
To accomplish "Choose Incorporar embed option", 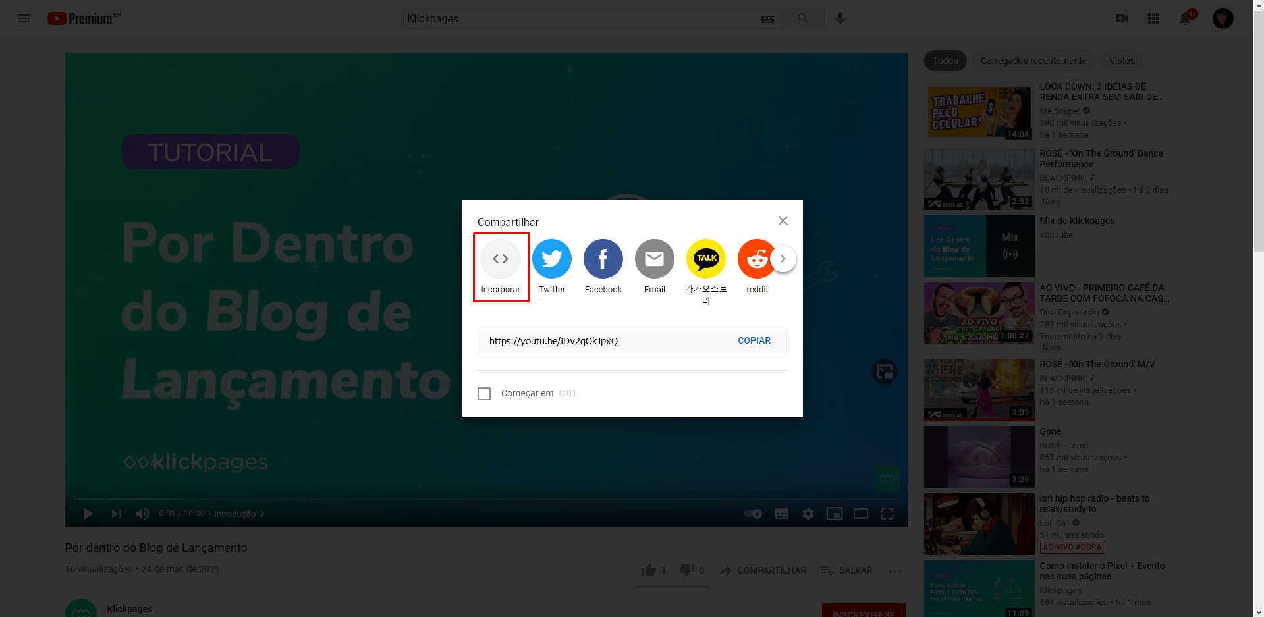I will pos(501,267).
